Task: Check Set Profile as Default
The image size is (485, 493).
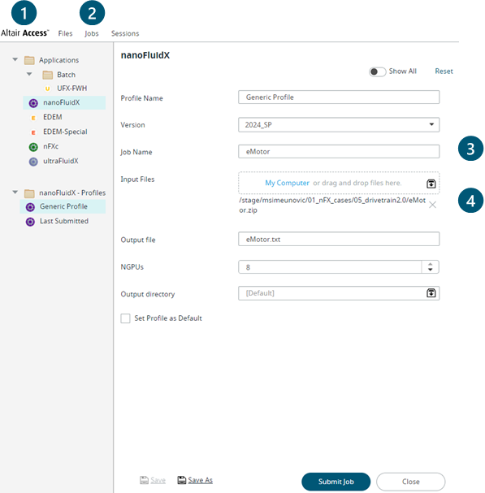Action: (x=125, y=318)
